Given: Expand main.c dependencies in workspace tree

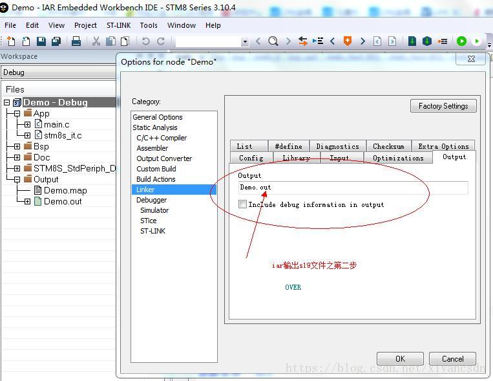Looking at the screenshot, I should click(27, 124).
